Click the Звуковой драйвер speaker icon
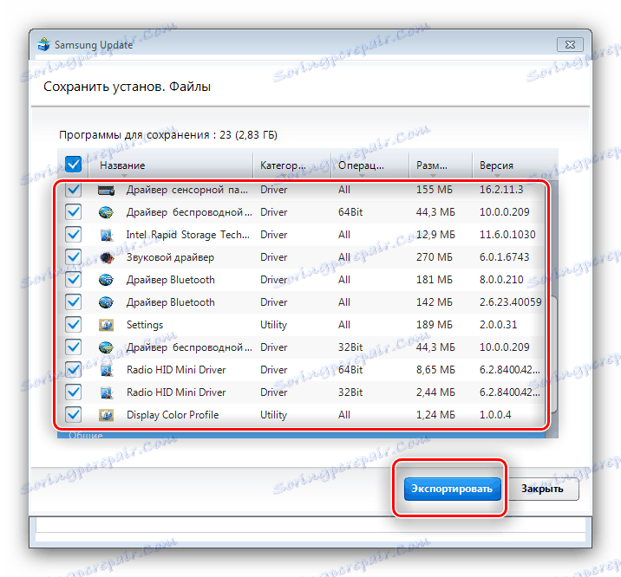Image resolution: width=621 pixels, height=577 pixels. point(106,257)
